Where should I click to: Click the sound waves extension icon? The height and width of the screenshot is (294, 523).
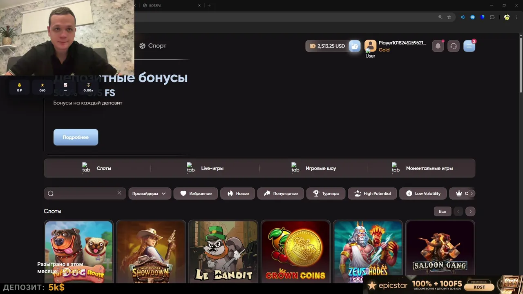[x=463, y=17]
